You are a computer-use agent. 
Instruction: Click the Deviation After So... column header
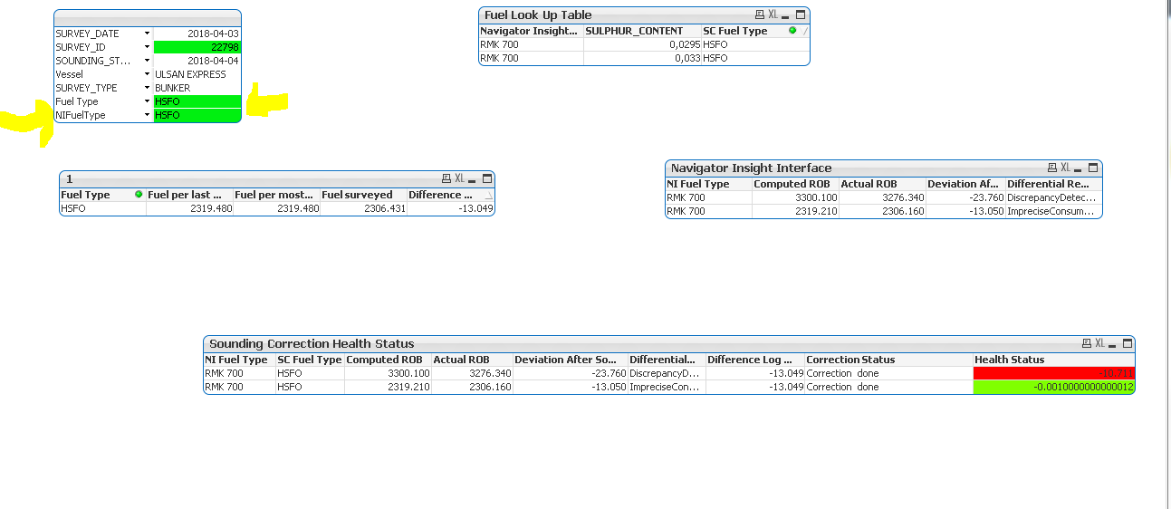pos(570,360)
